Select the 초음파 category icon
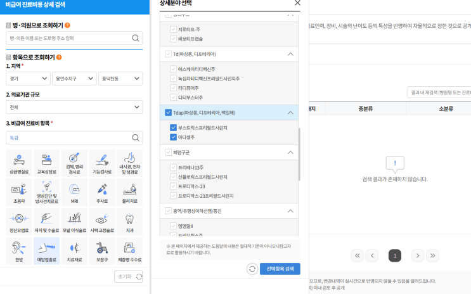This screenshot has width=471, height=294. 19,192
